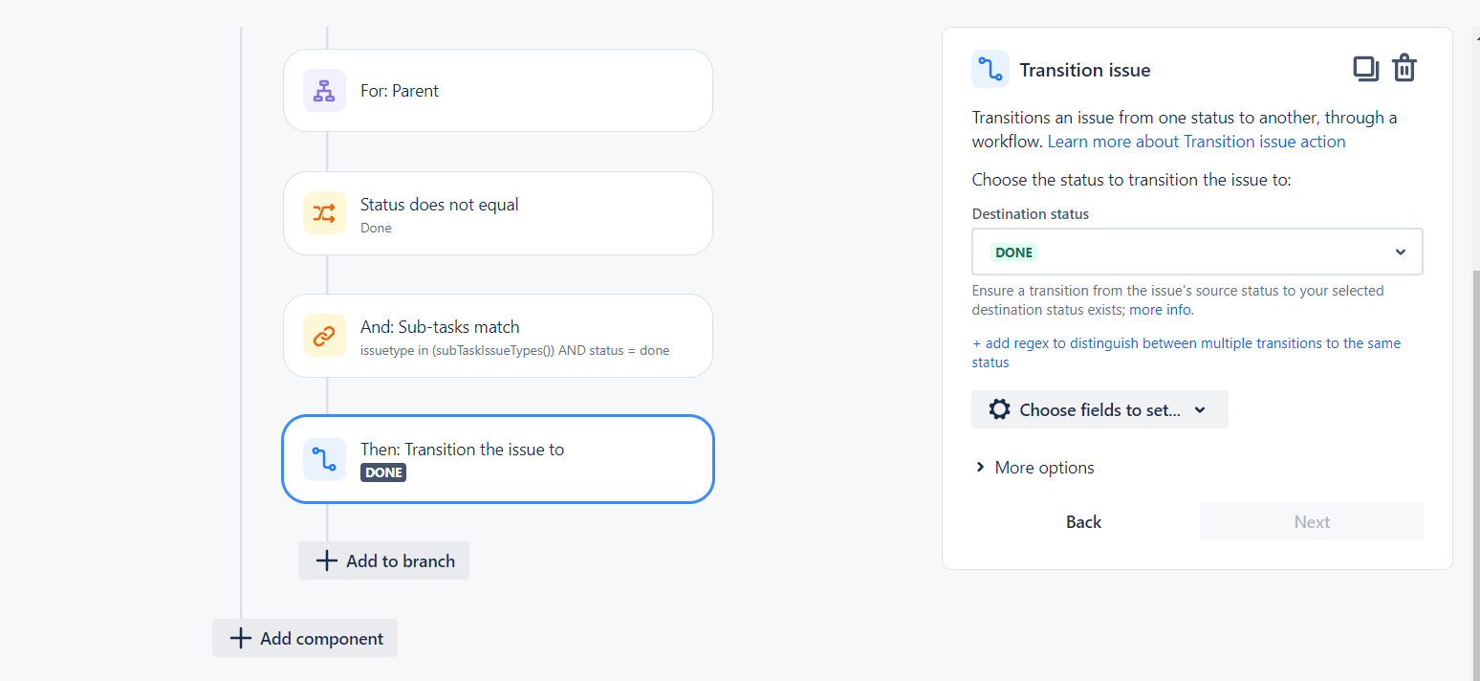
Task: Click the Sub-tasks match link condition icon
Action: [324, 336]
